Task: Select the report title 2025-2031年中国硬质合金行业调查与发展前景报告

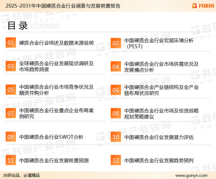Action: pyautogui.click(x=63, y=6)
